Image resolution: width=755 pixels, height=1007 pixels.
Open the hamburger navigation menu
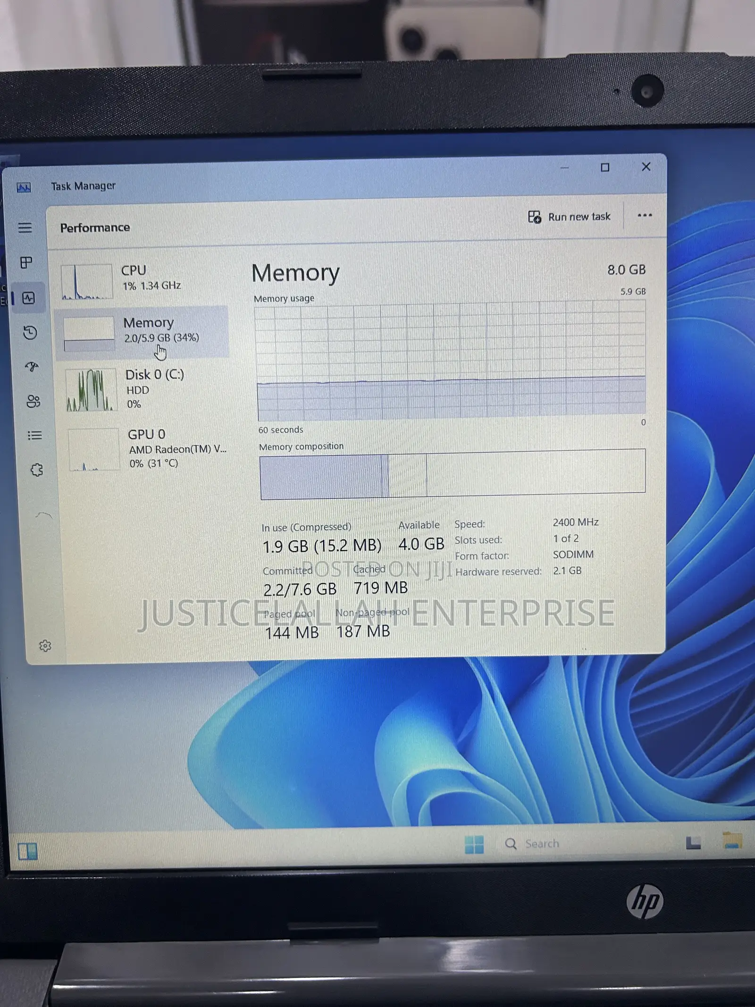click(x=25, y=228)
